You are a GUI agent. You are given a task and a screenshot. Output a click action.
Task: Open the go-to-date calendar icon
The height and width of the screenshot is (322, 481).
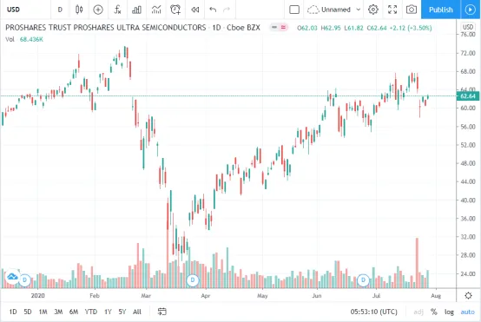click(162, 312)
